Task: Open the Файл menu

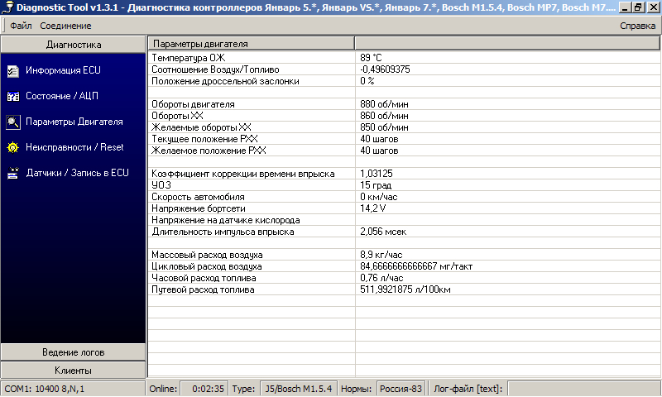Action: click(21, 26)
